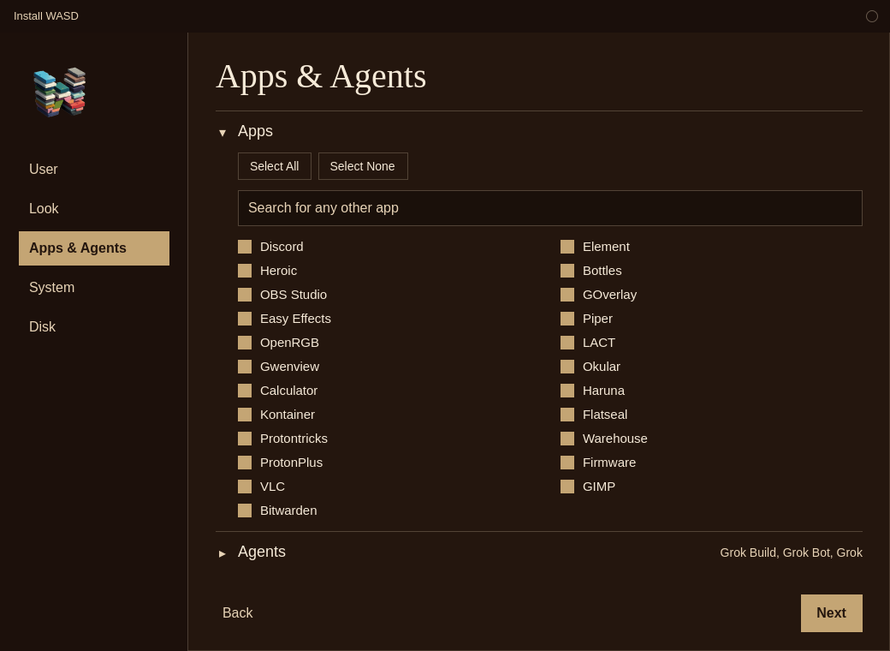Click the WASD book stack logo
The height and width of the screenshot is (651, 890).
[x=60, y=92]
